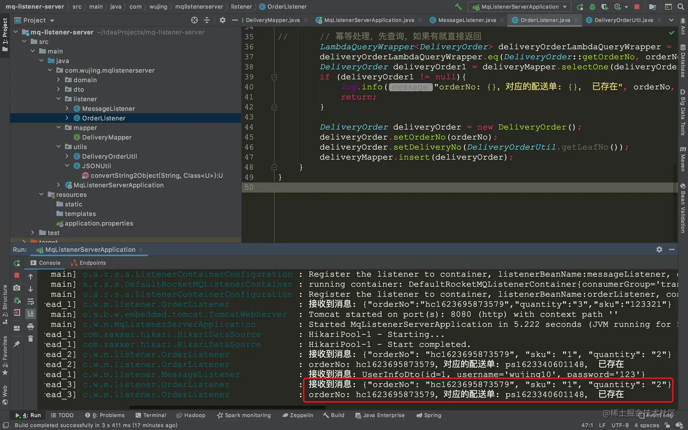Select application.properties file

99,223
